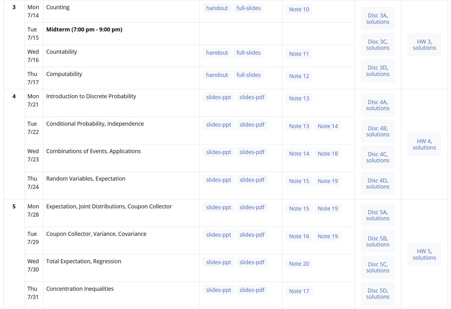Open Note 10 reading for Counting
The image size is (451, 309).
[299, 9]
